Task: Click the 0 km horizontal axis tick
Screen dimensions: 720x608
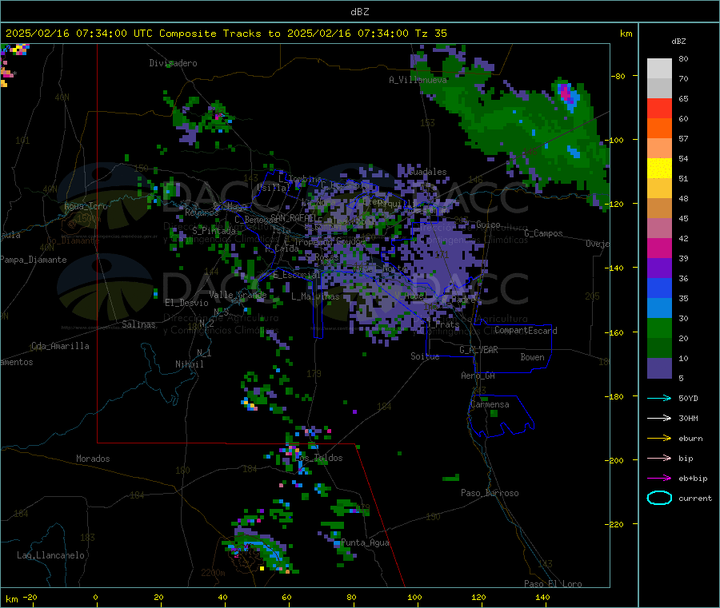Action: tap(95, 597)
